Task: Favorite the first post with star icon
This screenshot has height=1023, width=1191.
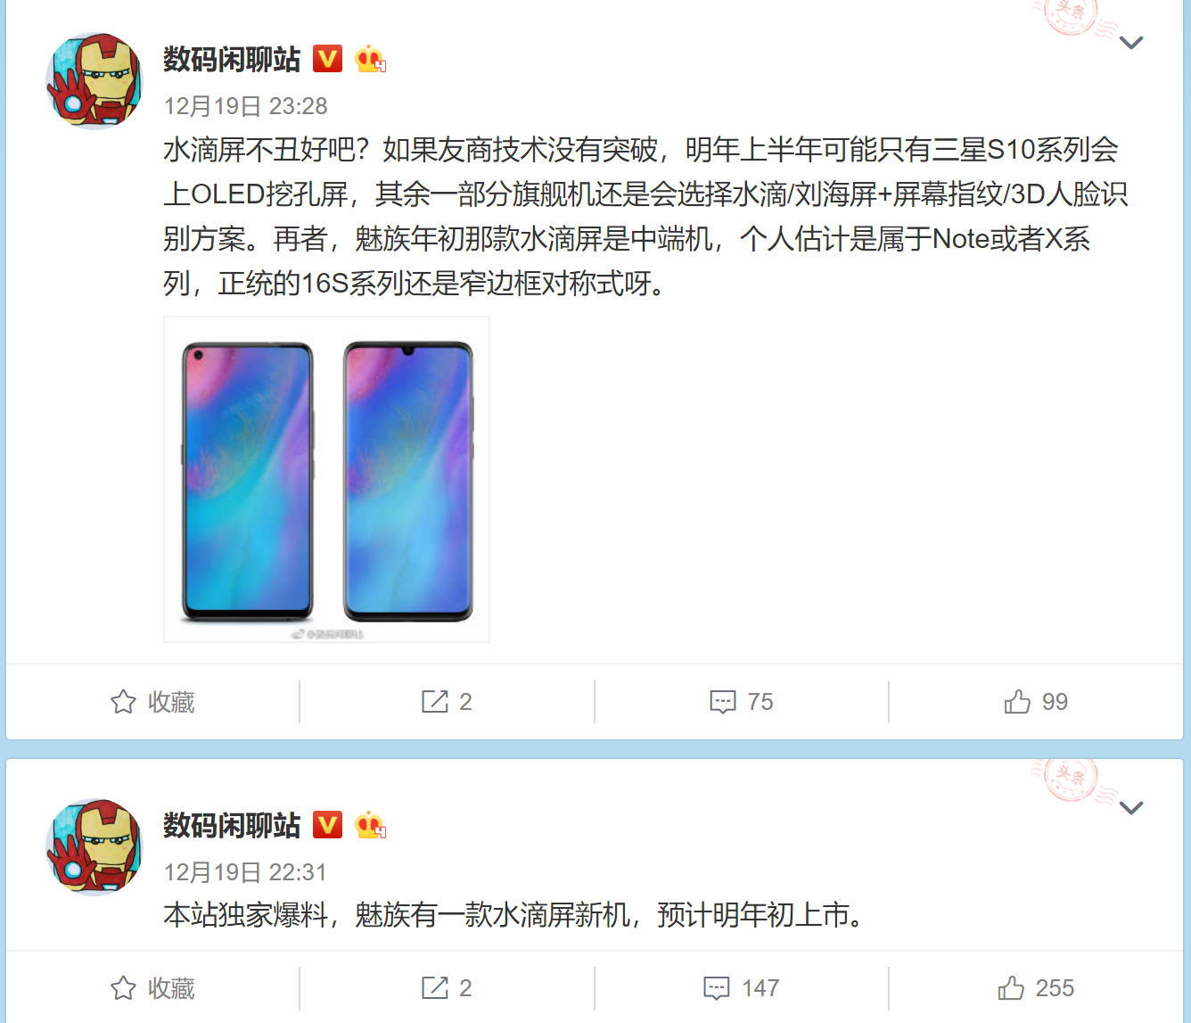Action: pyautogui.click(x=152, y=702)
